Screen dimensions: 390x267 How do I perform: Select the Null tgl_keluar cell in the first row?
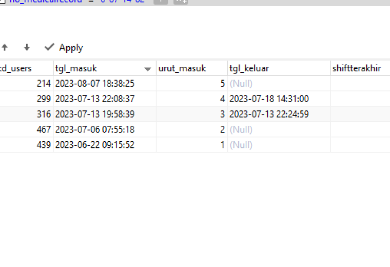point(279,83)
